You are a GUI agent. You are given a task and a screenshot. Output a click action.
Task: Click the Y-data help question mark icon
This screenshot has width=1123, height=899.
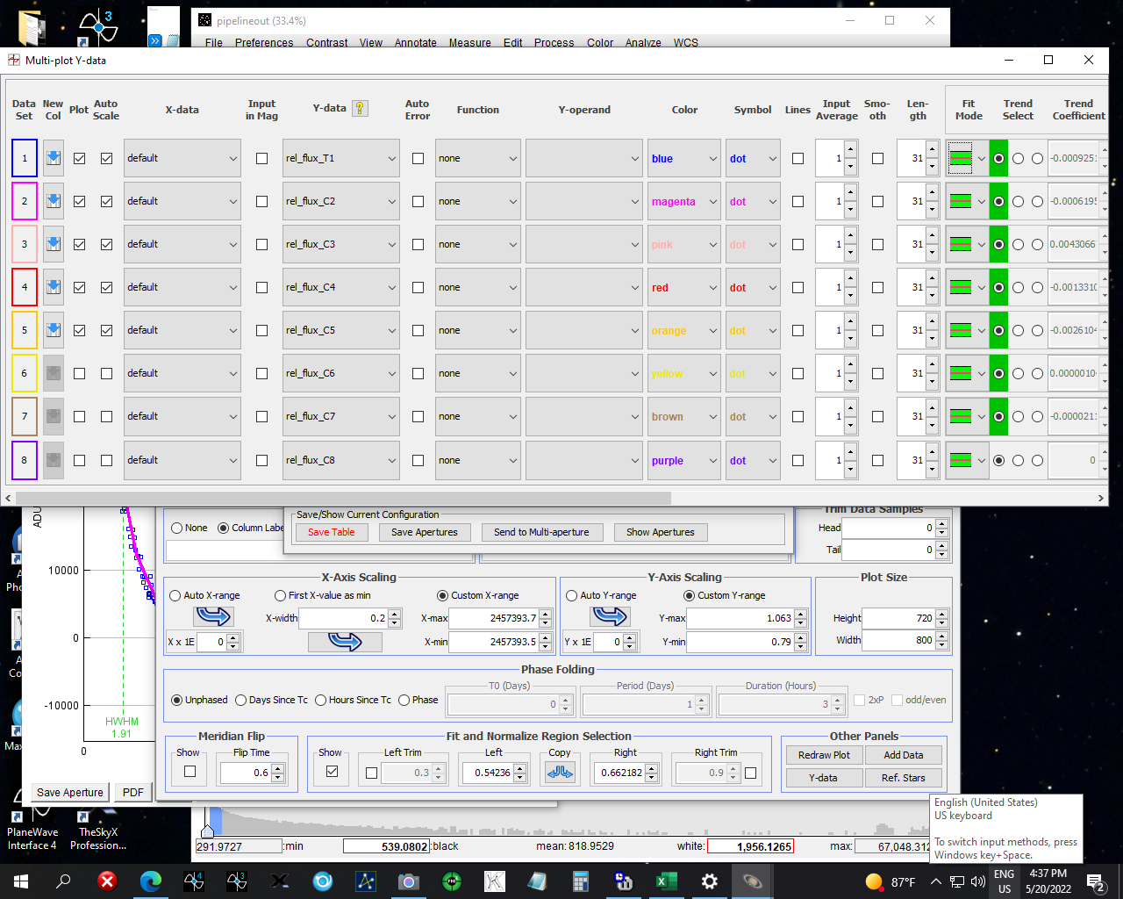(x=360, y=108)
